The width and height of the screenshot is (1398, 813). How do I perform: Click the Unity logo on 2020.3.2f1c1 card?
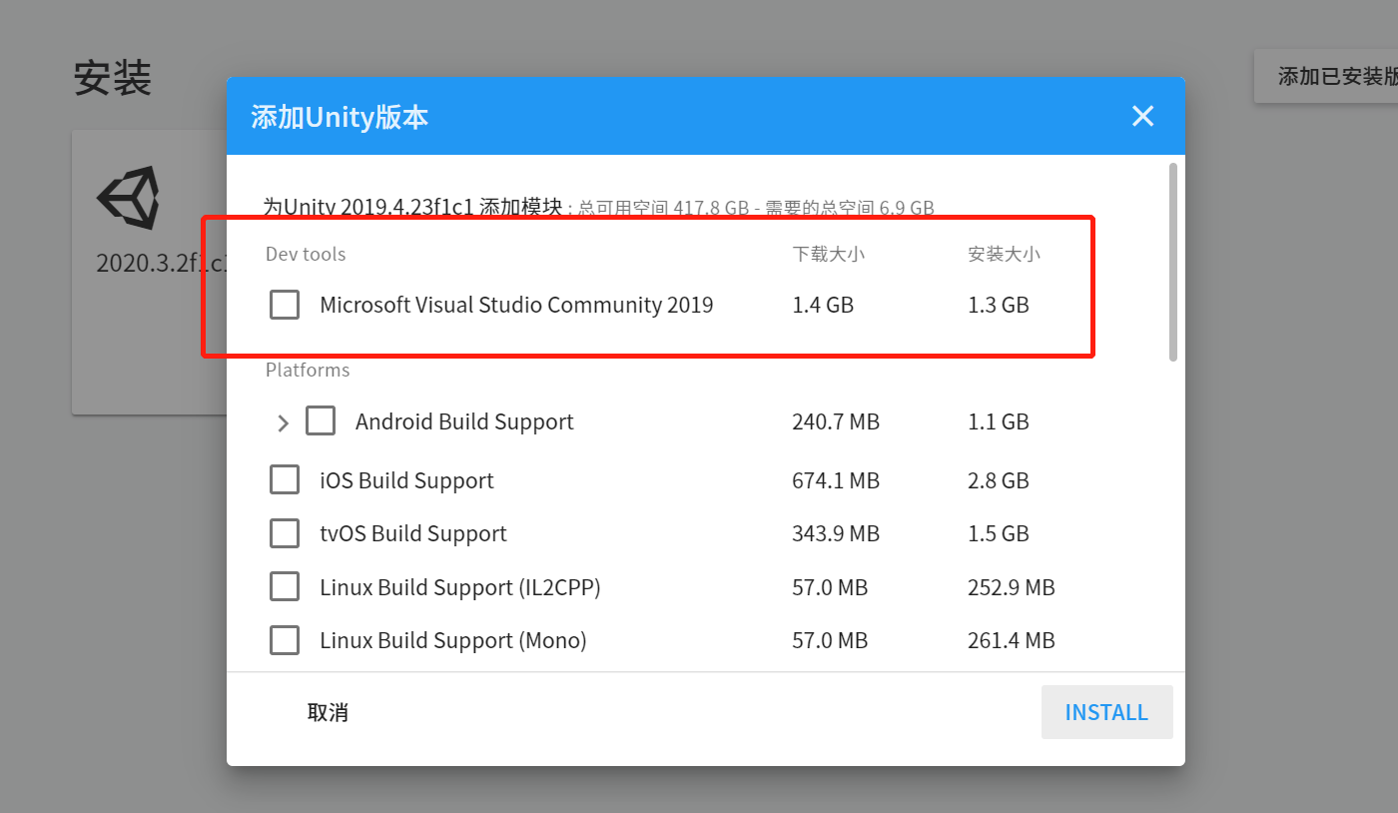coord(127,198)
